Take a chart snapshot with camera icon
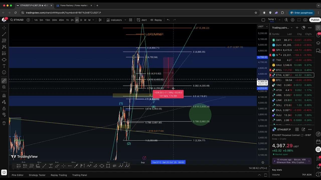This screenshot has height=180, width=321. [305, 20]
